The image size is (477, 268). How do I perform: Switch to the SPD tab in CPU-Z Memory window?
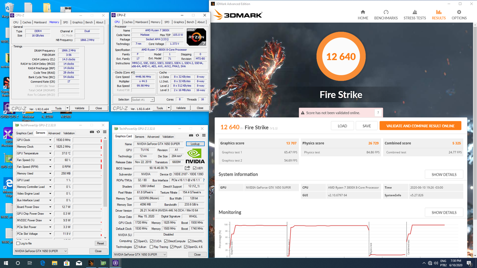[x=65, y=22]
